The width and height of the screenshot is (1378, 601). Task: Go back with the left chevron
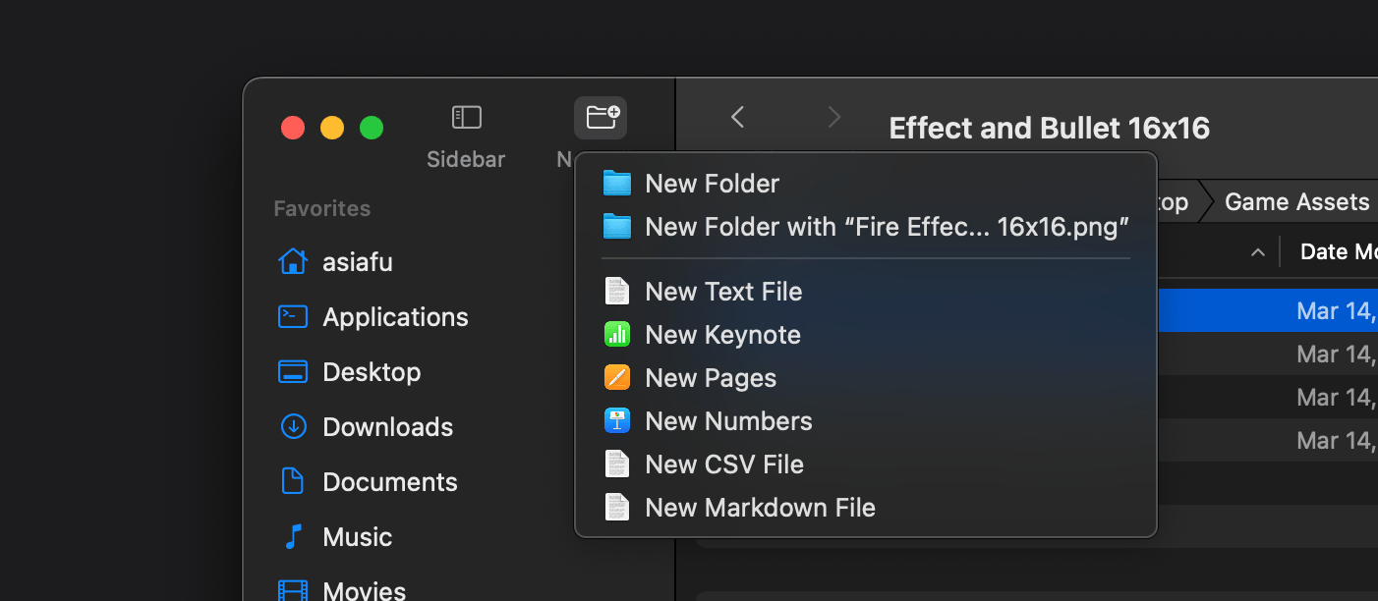(x=738, y=118)
